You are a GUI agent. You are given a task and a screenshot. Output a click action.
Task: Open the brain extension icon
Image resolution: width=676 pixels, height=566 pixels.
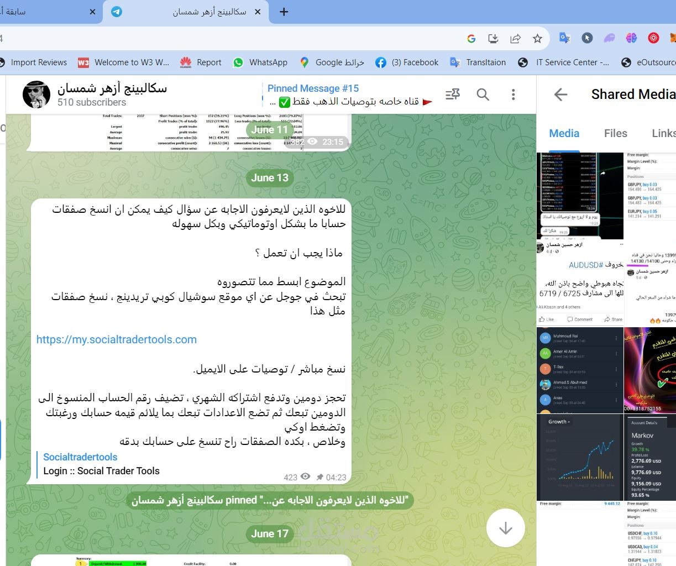(631, 38)
